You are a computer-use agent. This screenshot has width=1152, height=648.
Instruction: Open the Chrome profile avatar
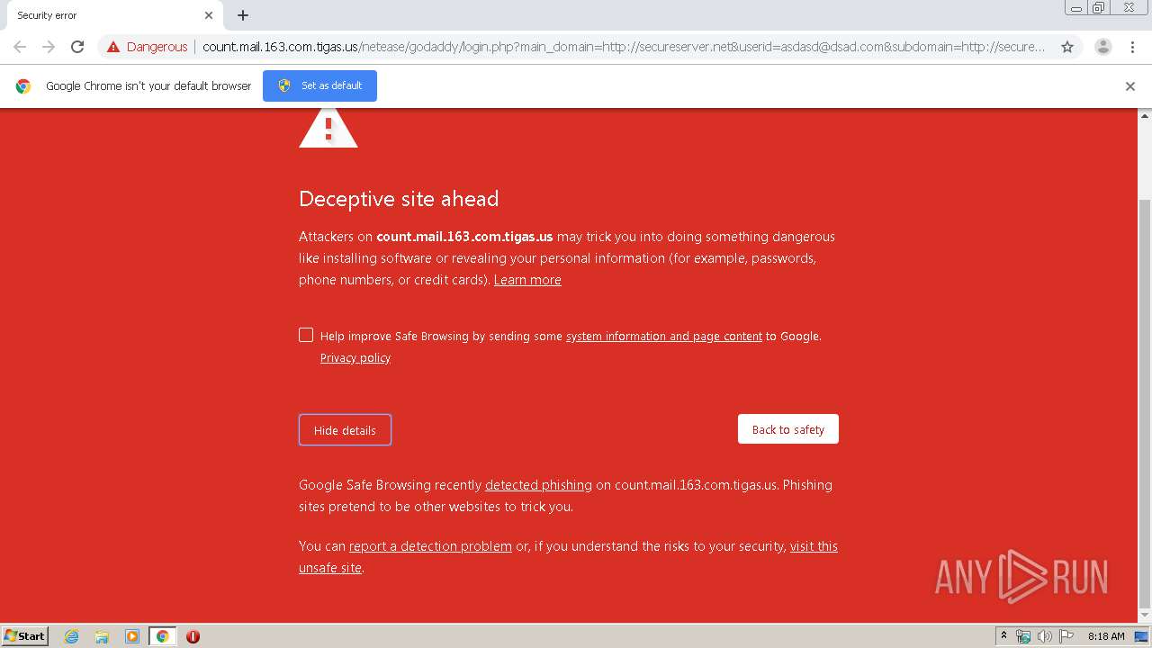pyautogui.click(x=1102, y=47)
